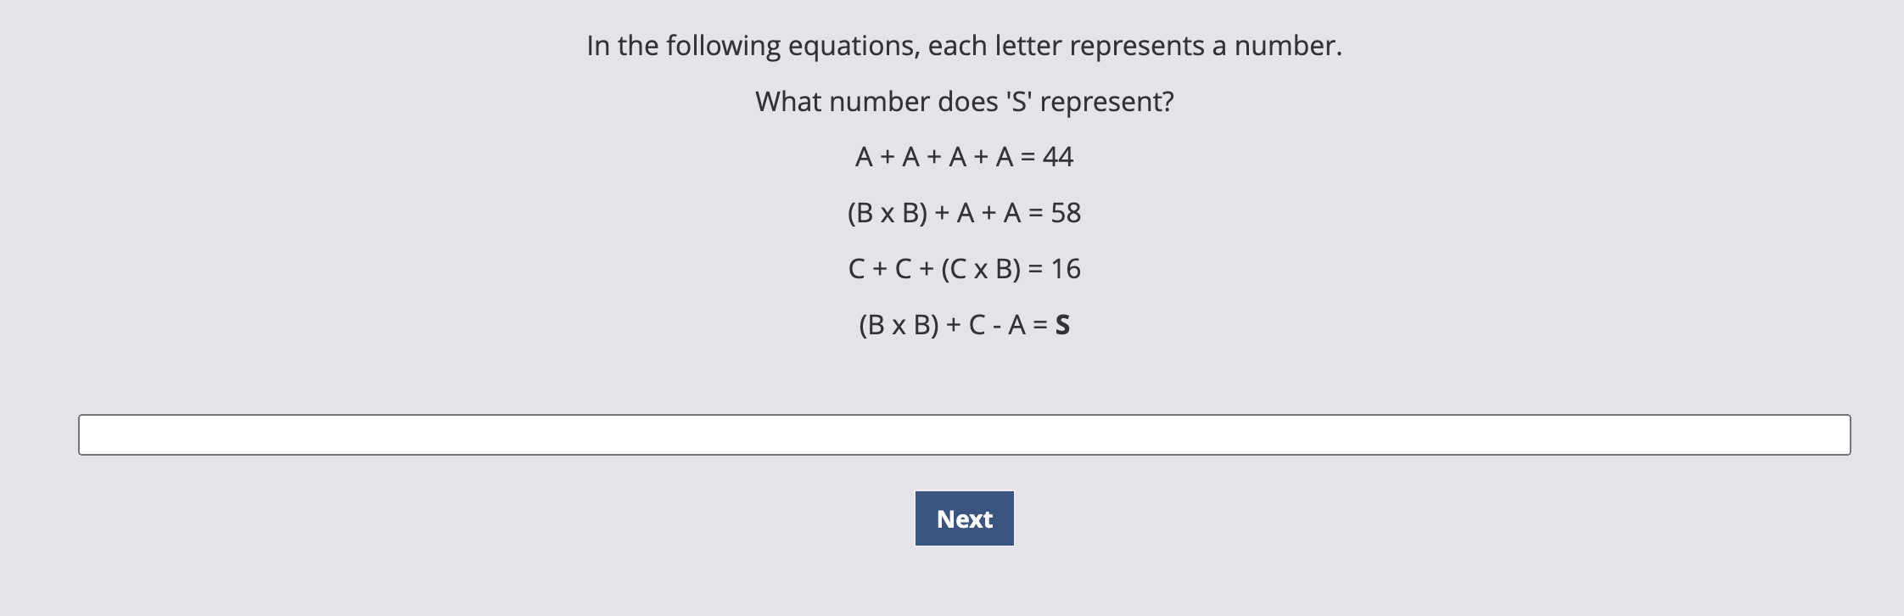Click the first C in the third equation
The image size is (1904, 616).
[x=856, y=269]
